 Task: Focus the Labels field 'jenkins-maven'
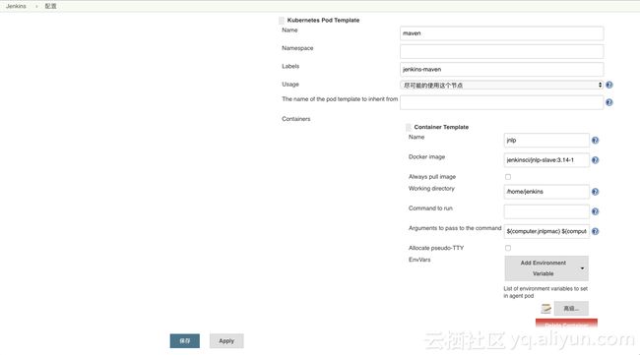pos(501,69)
